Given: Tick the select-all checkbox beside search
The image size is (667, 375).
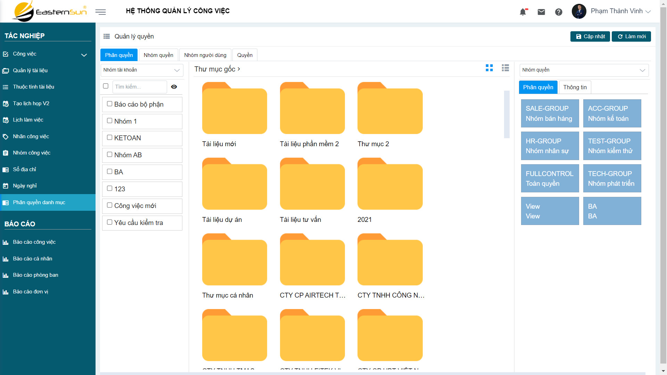Looking at the screenshot, I should pyautogui.click(x=106, y=86).
